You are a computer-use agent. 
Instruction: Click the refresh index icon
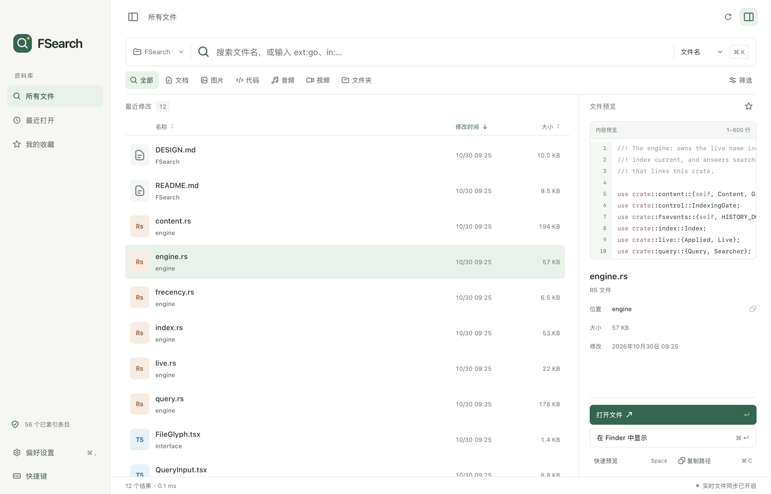click(728, 17)
